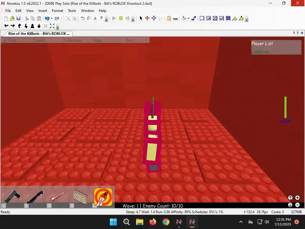Select the red Move tool
The image size is (305, 229).
[147, 18]
